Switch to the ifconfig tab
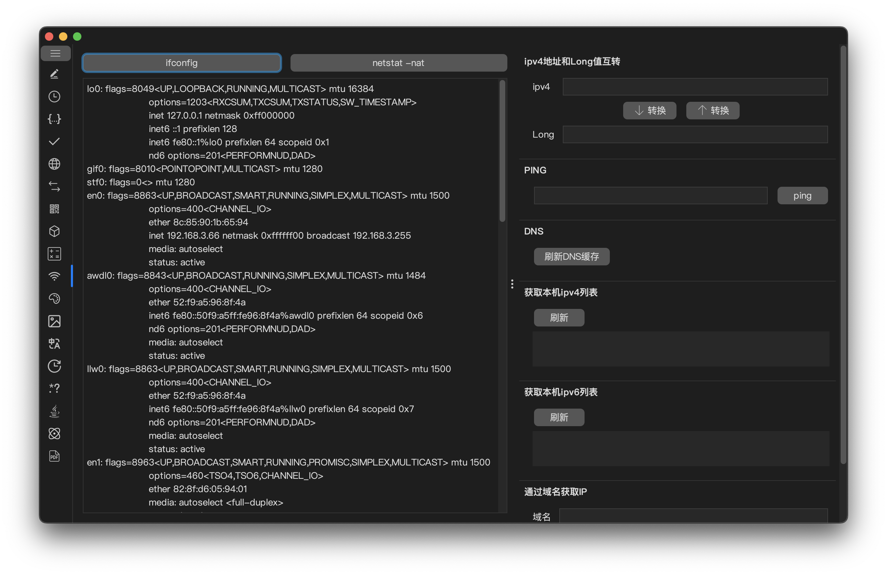Viewport: 887px width, 575px height. (x=181, y=62)
